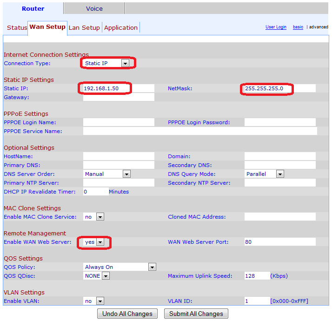Expand the QOS QDisc dropdown
Screen dimensions: 332x321
pyautogui.click(x=97, y=276)
